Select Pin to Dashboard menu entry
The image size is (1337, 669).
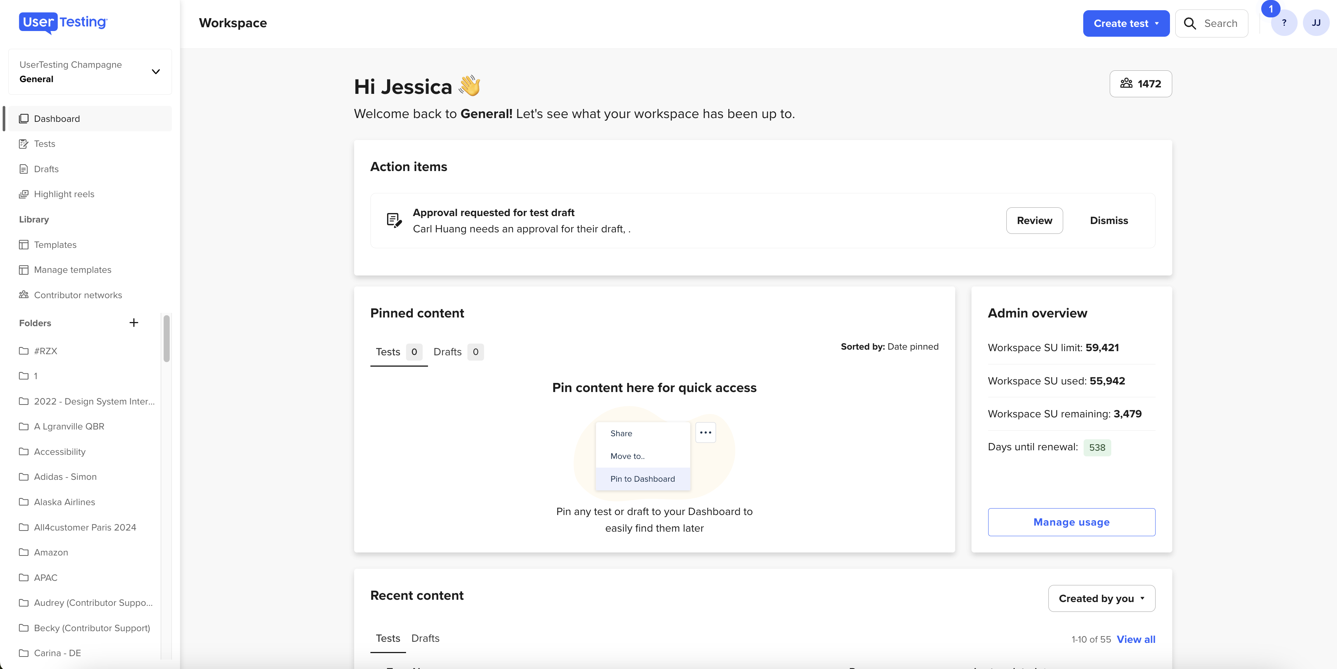642,479
